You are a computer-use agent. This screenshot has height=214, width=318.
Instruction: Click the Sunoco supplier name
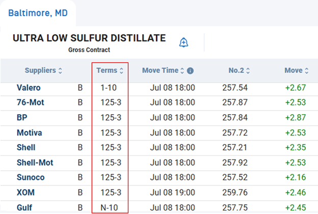[30, 178]
